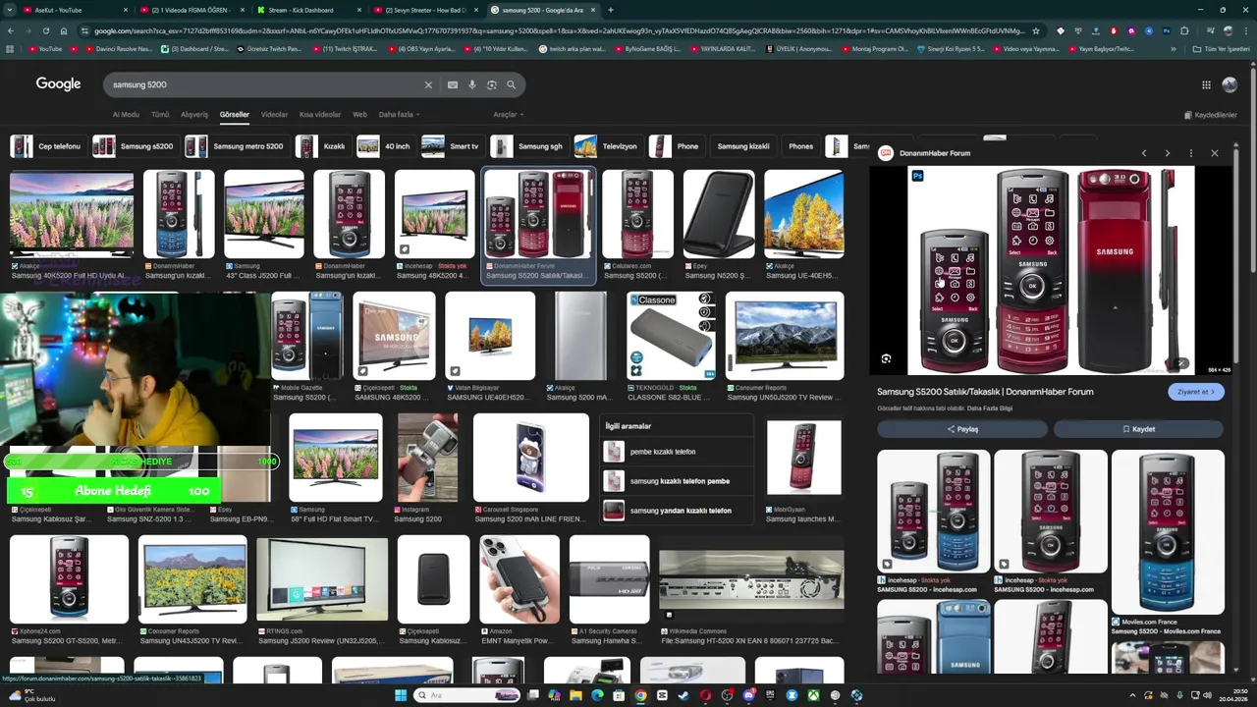
Task: Click the Lens search icon on preview image
Action: pos(886,359)
